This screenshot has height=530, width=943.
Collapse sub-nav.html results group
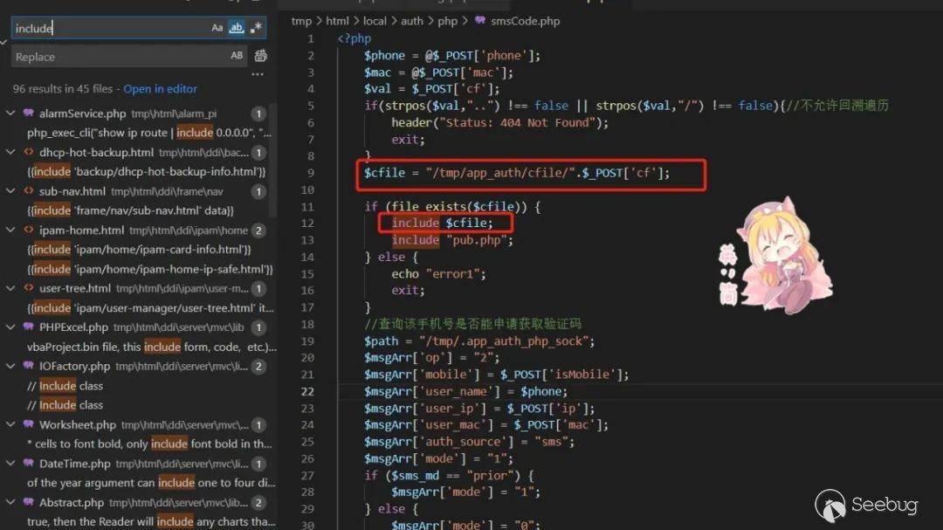[10, 191]
